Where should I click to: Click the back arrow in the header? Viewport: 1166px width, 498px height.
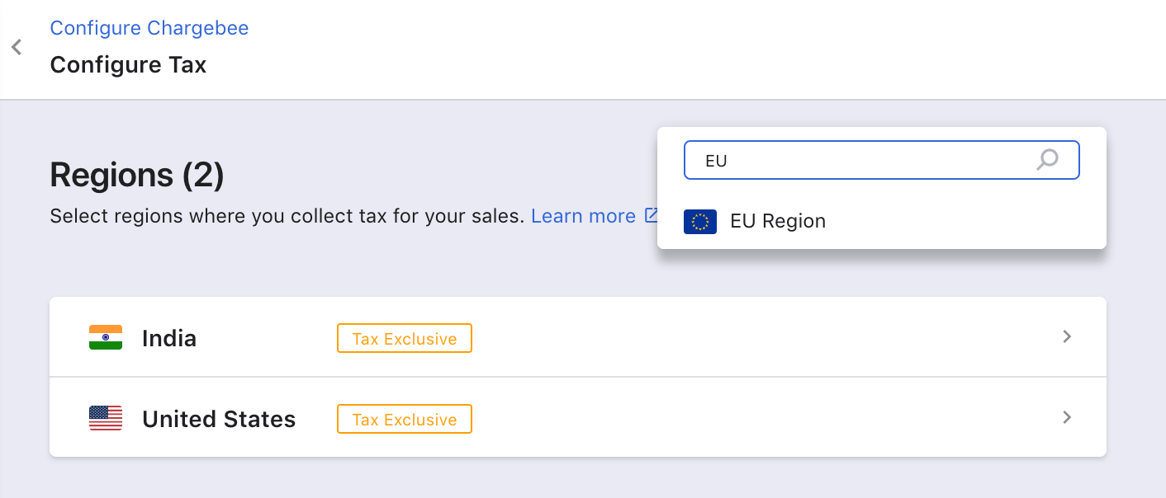[x=17, y=48]
